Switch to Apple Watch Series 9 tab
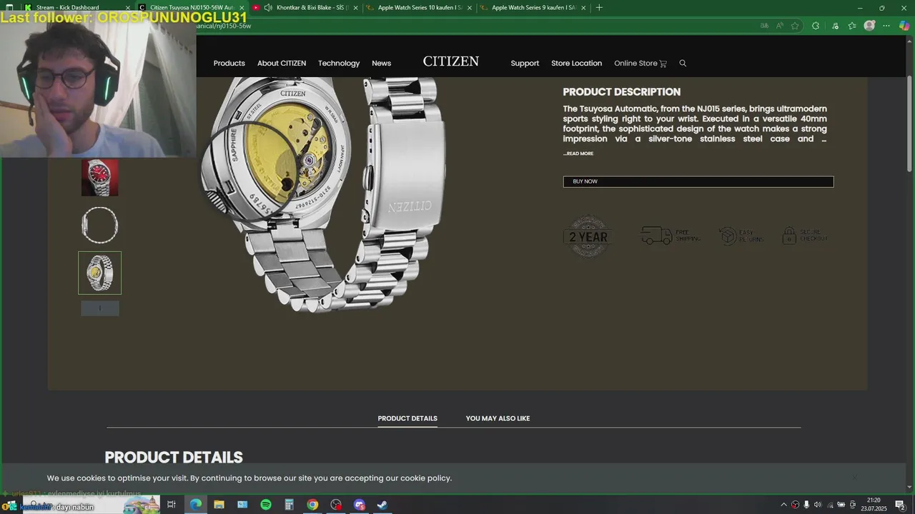This screenshot has height=514, width=915. click(x=534, y=8)
